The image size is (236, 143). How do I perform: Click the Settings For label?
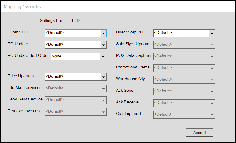52,20
